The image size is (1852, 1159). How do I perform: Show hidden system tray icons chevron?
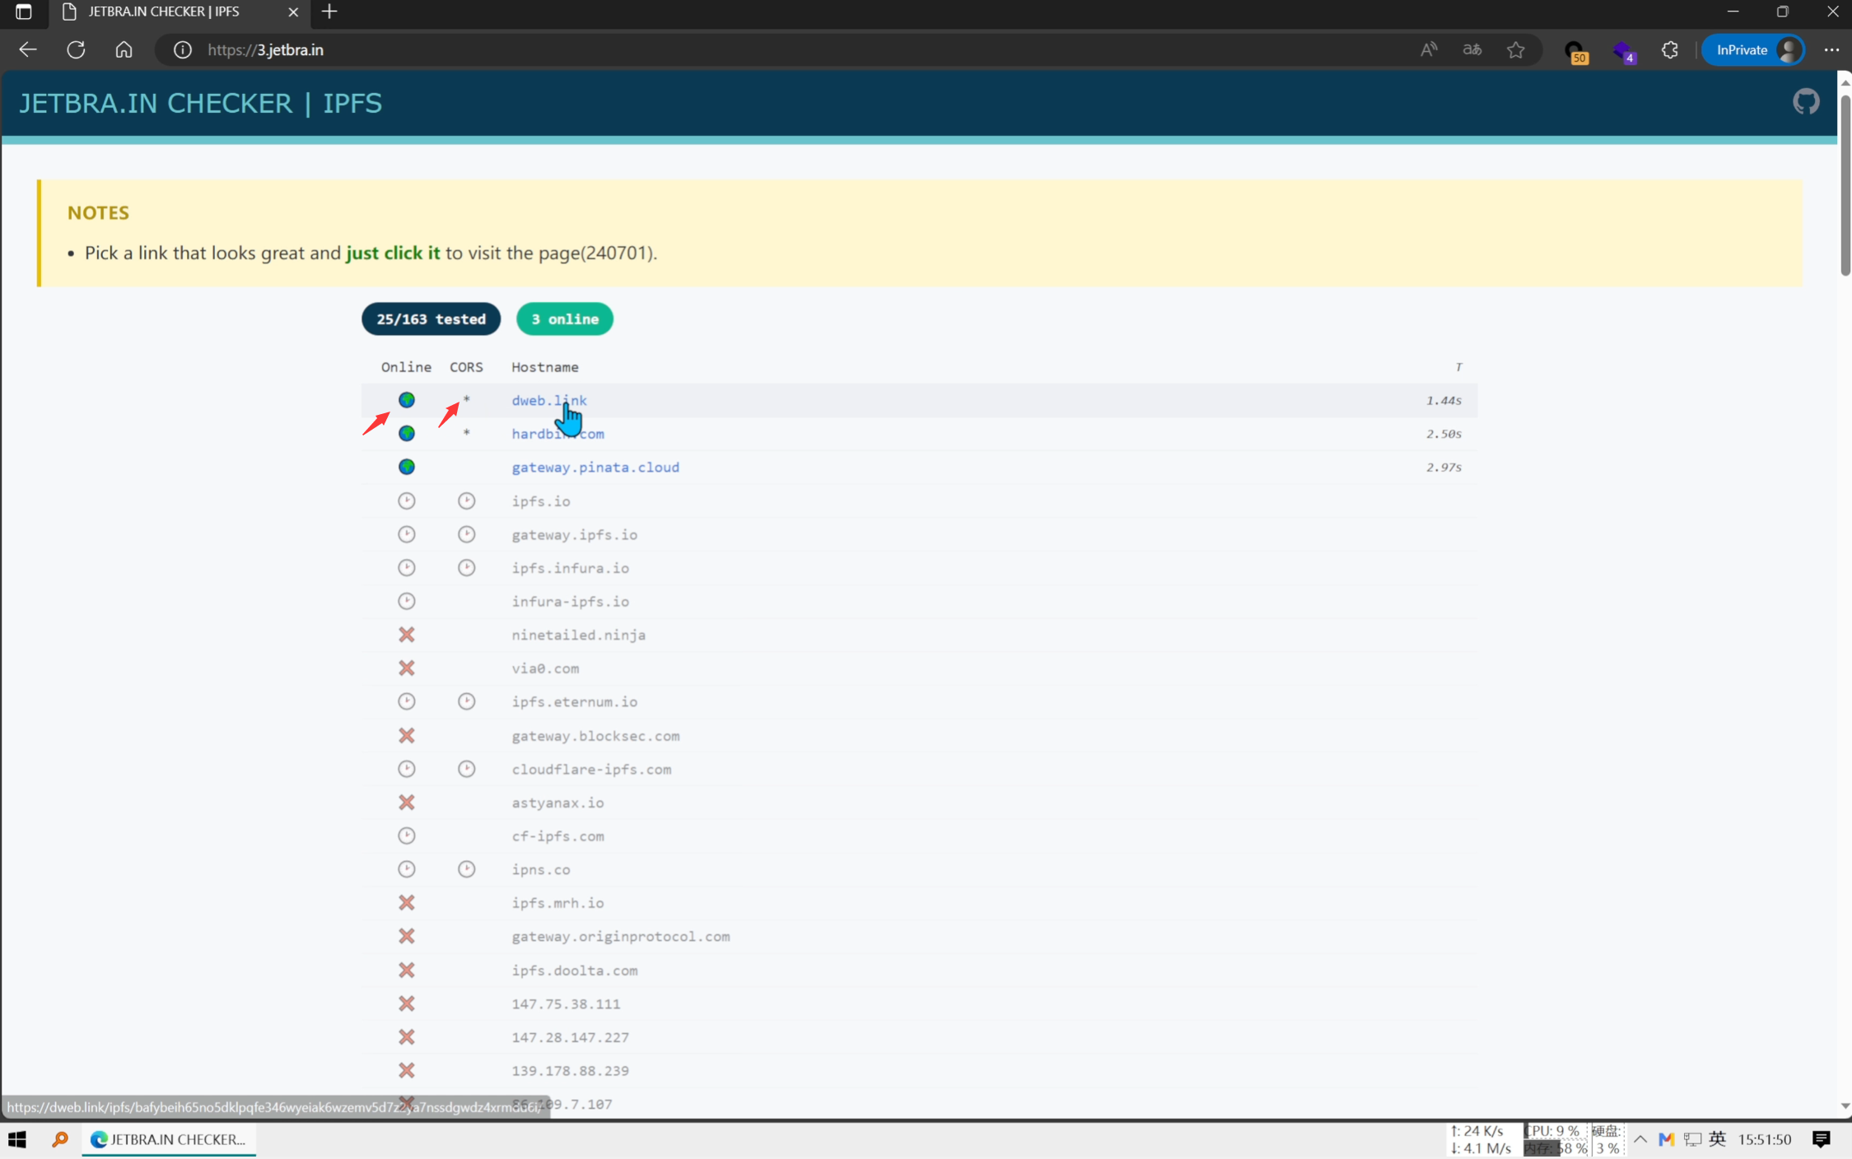pos(1640,1139)
